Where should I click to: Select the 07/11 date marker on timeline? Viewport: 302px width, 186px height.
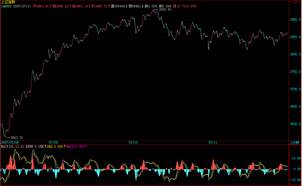pyautogui.click(x=213, y=142)
